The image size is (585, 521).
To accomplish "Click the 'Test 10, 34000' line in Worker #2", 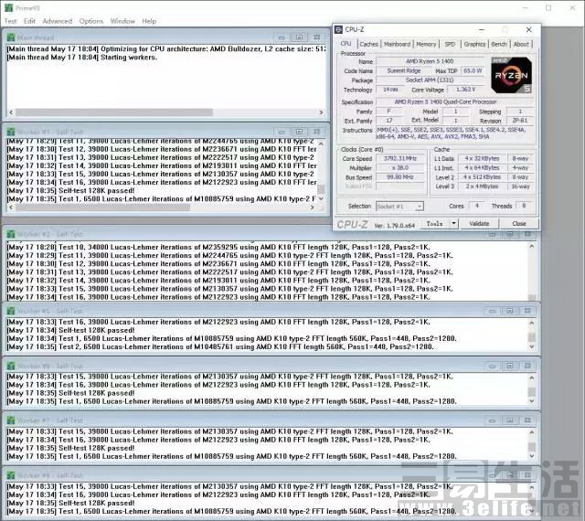I will coord(218,247).
